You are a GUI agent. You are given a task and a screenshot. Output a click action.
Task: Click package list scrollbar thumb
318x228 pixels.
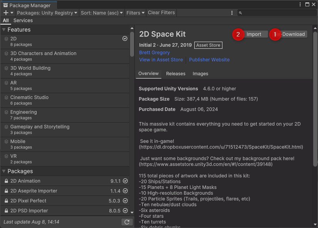coord(132,44)
